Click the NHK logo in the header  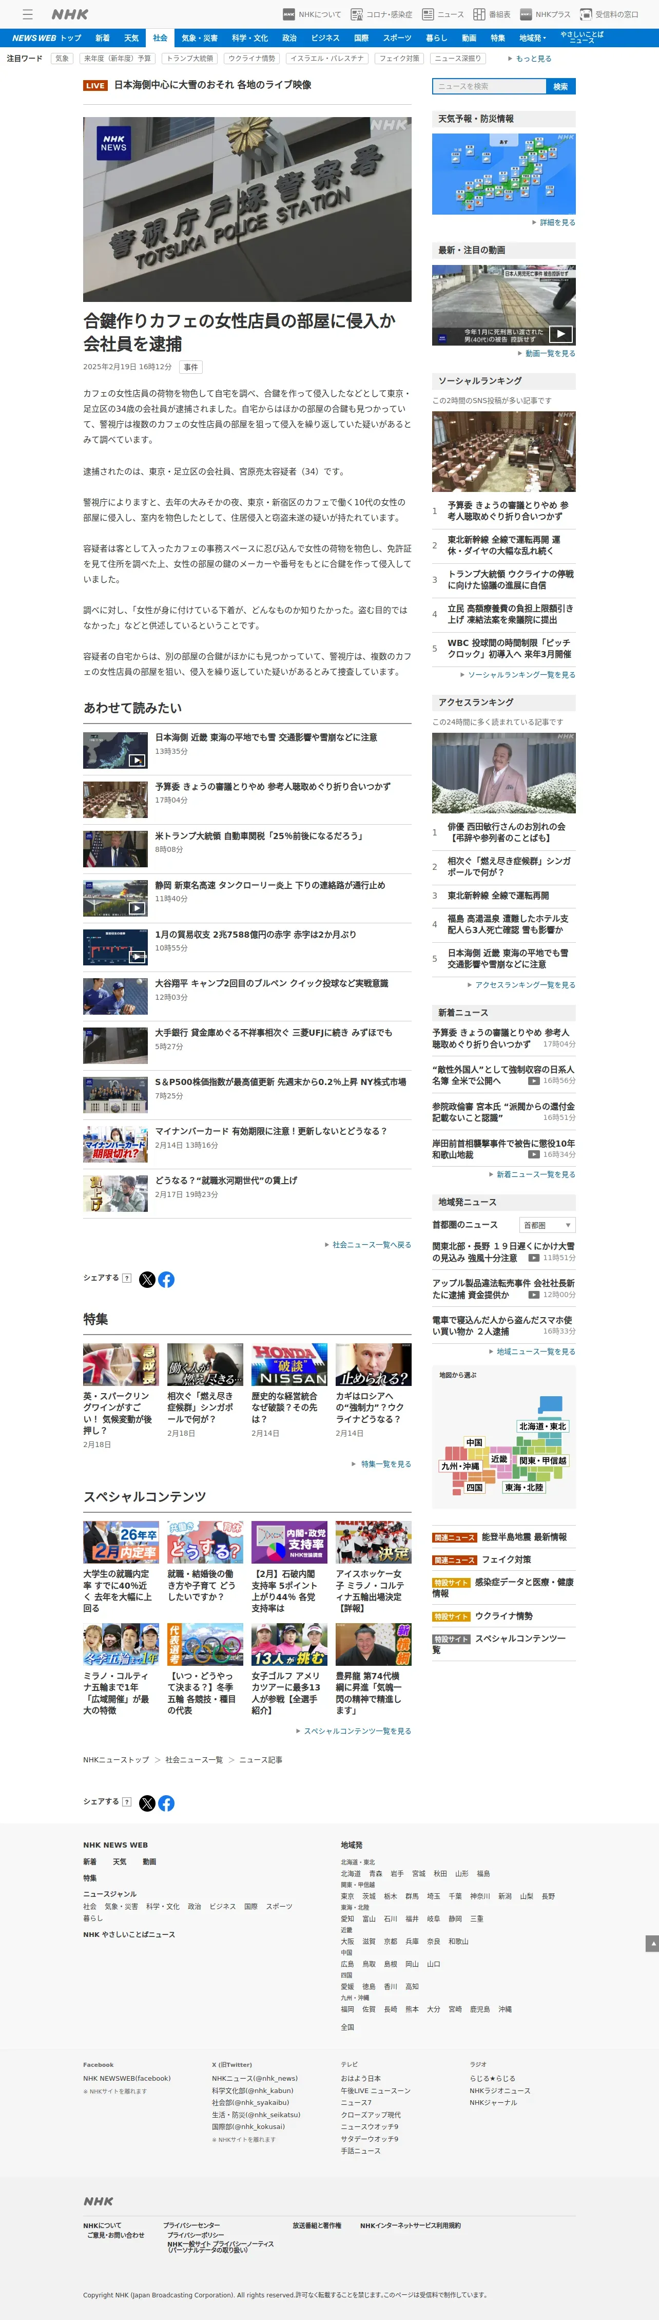[69, 14]
